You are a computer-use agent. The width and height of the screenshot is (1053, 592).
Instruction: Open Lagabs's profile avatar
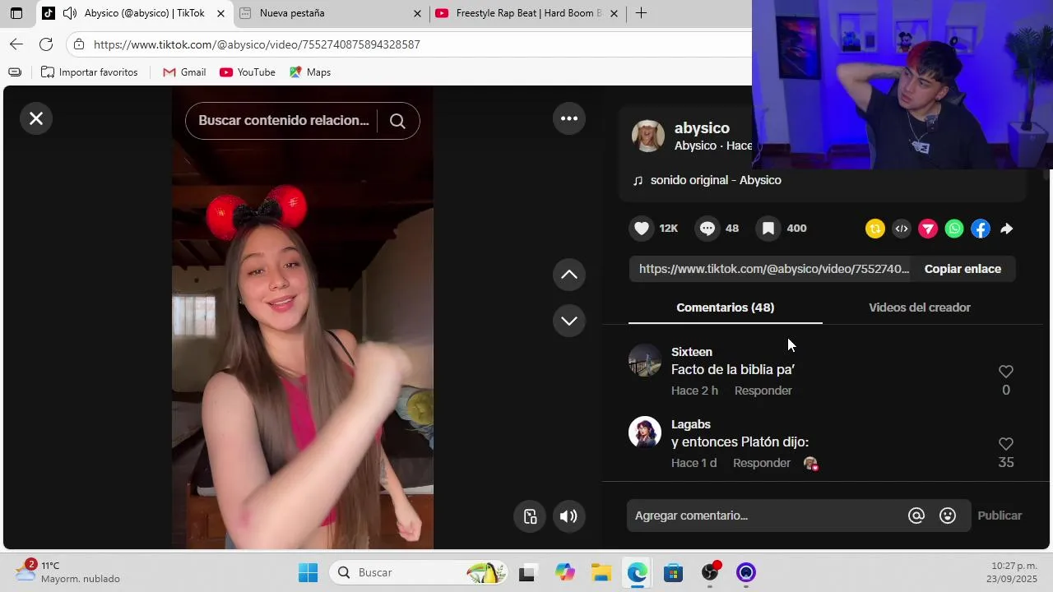[645, 432]
